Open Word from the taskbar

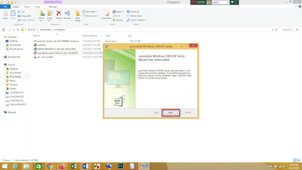pyautogui.click(x=85, y=166)
